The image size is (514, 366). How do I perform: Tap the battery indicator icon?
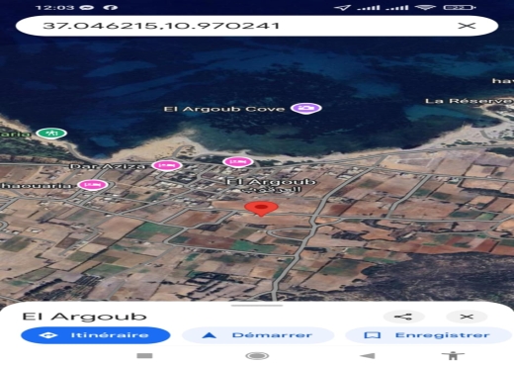click(460, 7)
